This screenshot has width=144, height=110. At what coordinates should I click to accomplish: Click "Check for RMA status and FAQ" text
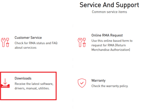click(36, 43)
